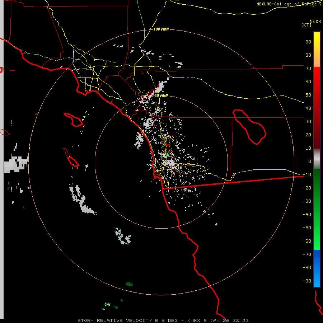Click the -70 value on the velocity scale
Screen dimensions: 323x323
click(x=307, y=254)
